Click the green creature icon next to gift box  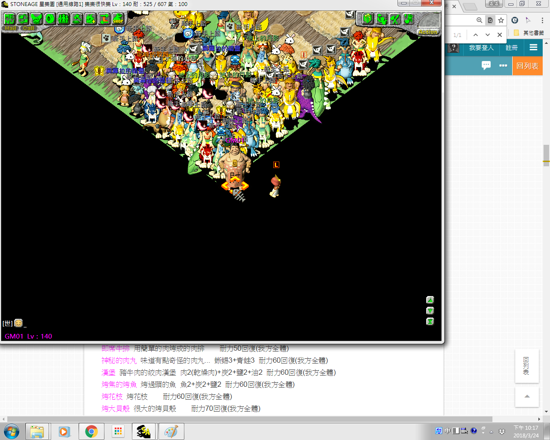tap(381, 18)
